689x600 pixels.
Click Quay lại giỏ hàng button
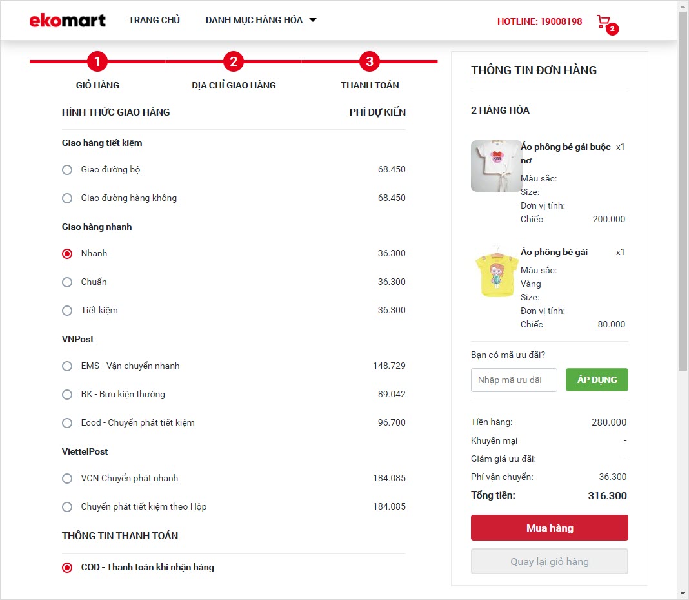point(549,561)
